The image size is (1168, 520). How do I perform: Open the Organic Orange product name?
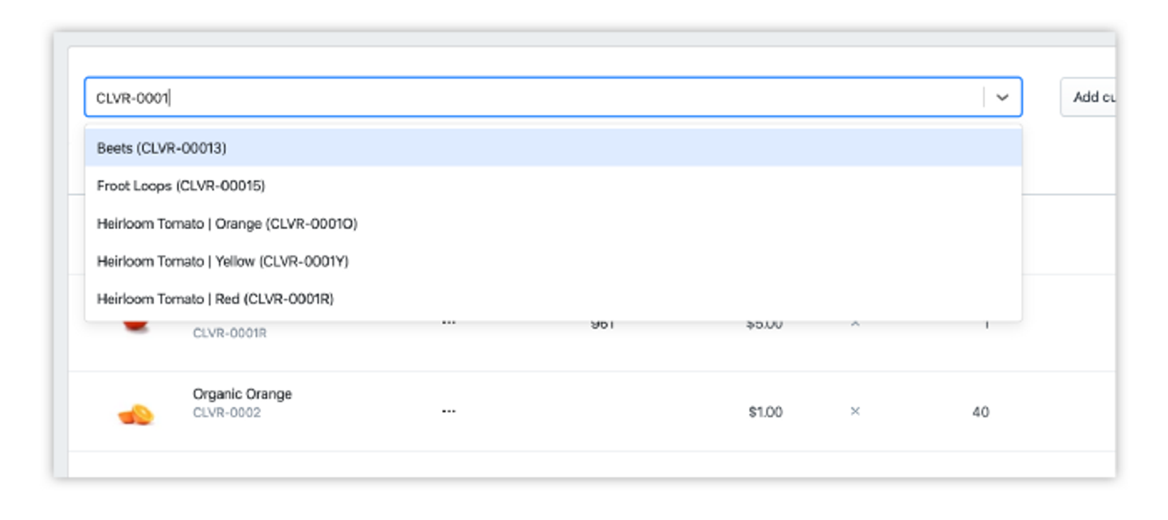pyautogui.click(x=242, y=394)
